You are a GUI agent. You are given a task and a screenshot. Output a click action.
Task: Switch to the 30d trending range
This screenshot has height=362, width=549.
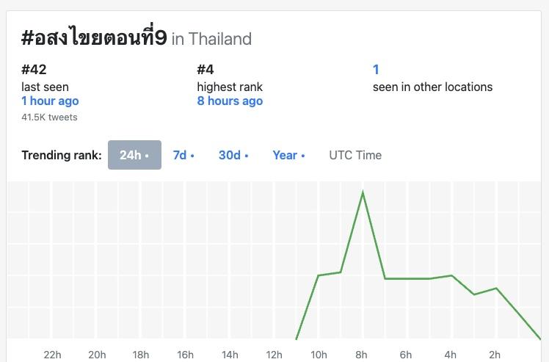233,155
